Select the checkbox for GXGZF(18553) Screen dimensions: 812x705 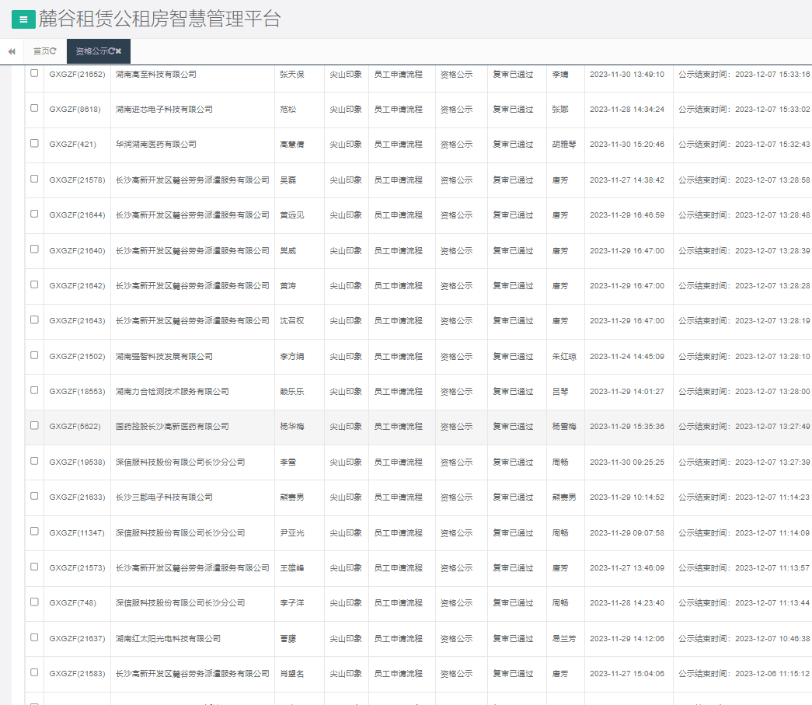(34, 390)
